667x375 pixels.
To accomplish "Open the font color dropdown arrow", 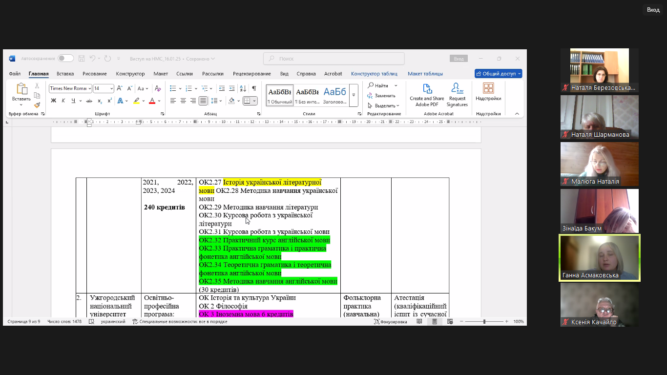I will [x=159, y=101].
